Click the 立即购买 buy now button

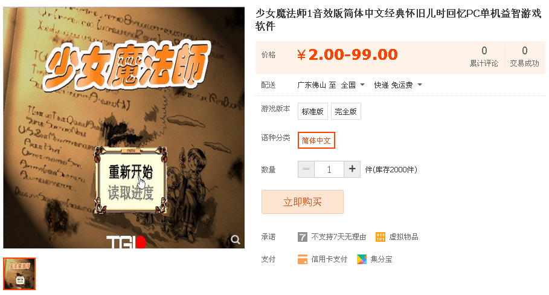pos(303,202)
